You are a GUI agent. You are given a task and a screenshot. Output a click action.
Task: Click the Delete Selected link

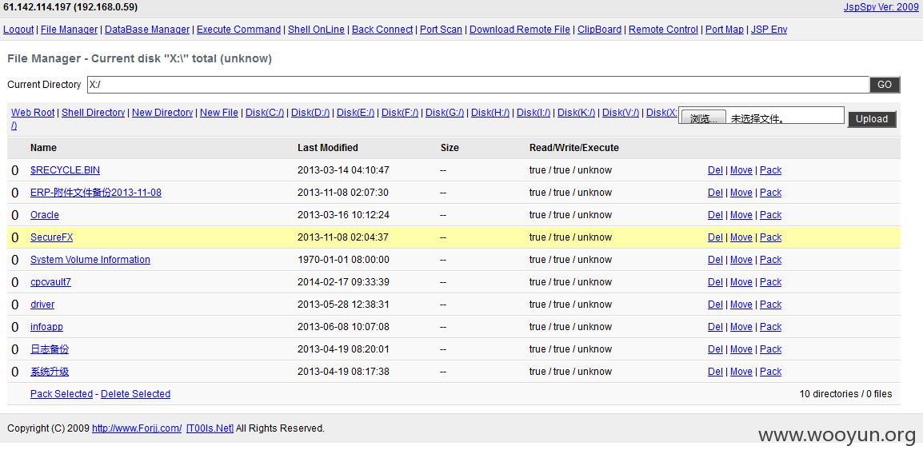coord(135,394)
